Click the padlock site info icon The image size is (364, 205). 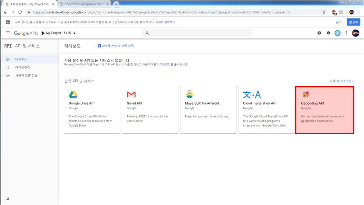point(29,12)
